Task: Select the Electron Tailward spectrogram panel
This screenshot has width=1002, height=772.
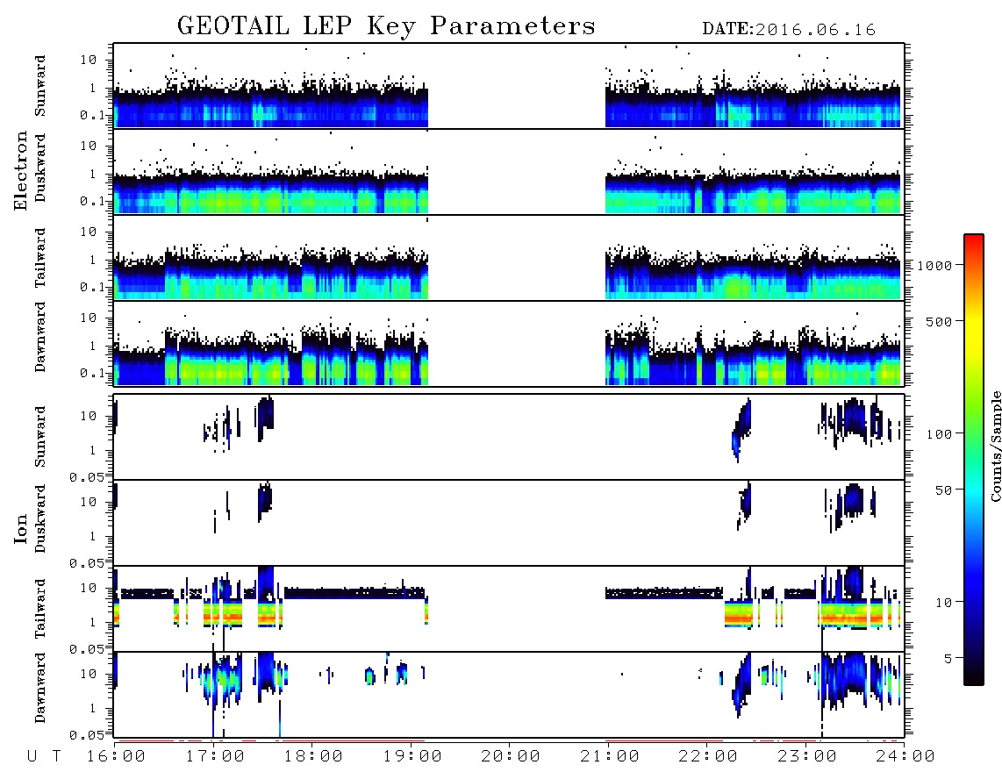Action: click(509, 258)
